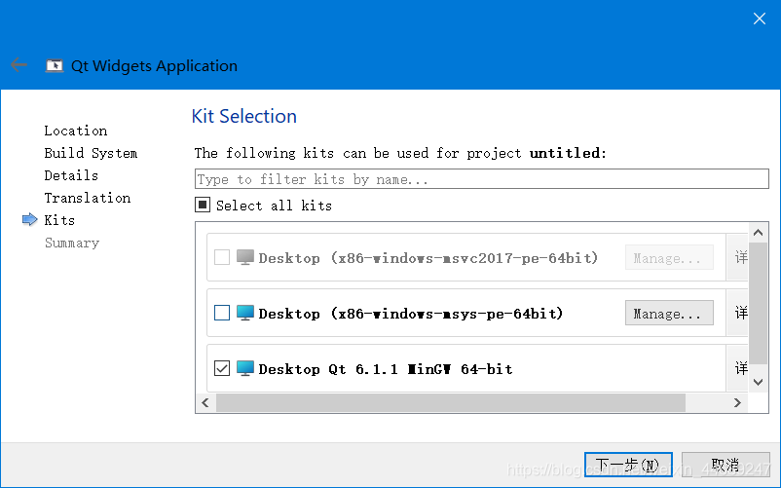Click the disabled msvc2017 kit checkbox
The height and width of the screenshot is (488, 781).
[222, 257]
